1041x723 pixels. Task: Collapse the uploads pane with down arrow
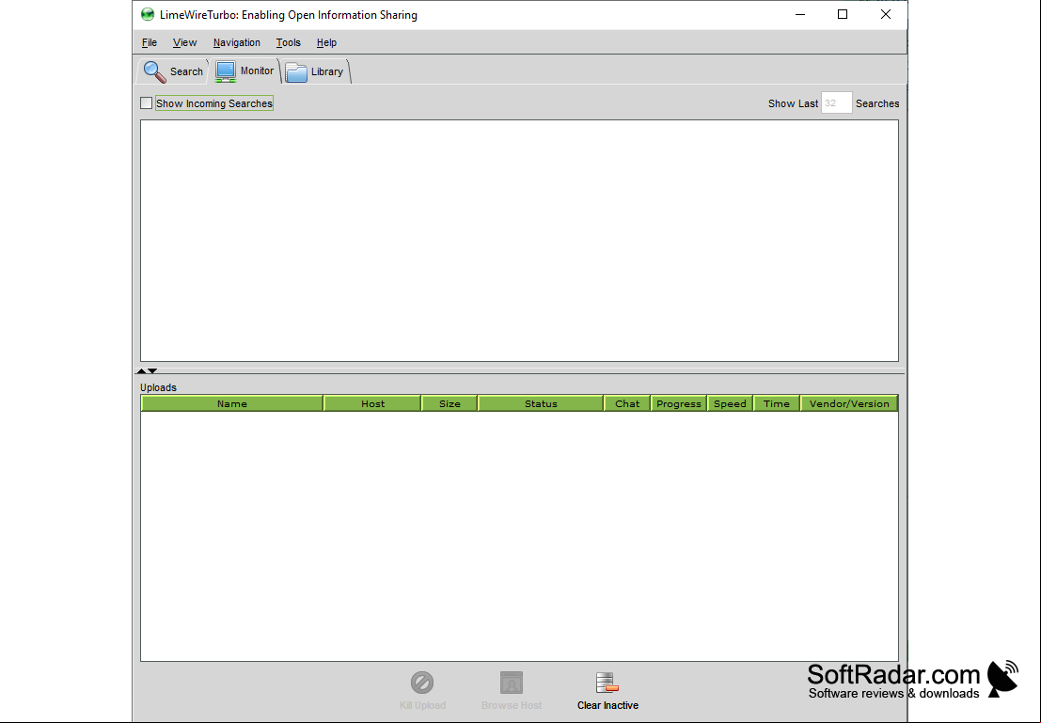152,371
